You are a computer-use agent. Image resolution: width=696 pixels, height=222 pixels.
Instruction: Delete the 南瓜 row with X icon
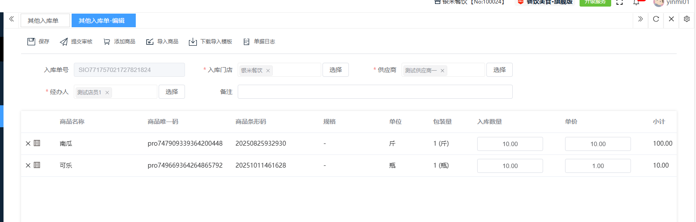(28, 143)
